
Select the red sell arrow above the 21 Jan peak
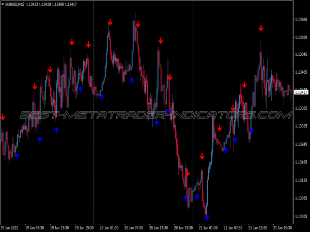pos(261,28)
